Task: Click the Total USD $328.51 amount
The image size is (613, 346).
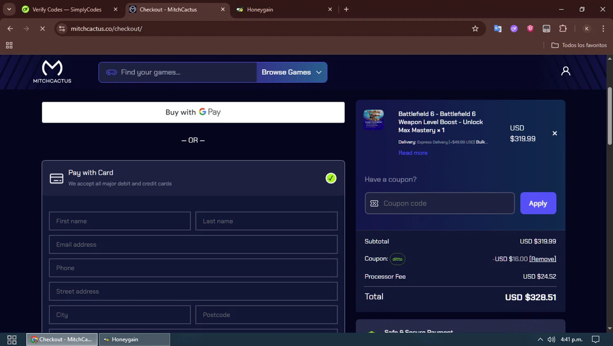Action: [530, 297]
